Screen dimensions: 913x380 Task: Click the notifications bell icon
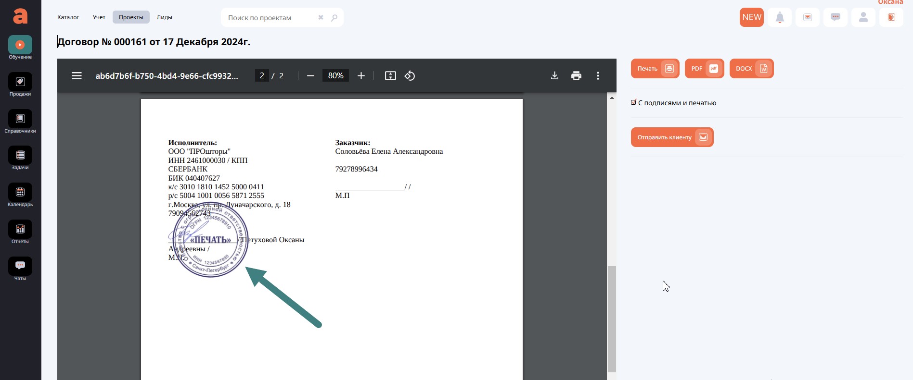coord(780,18)
